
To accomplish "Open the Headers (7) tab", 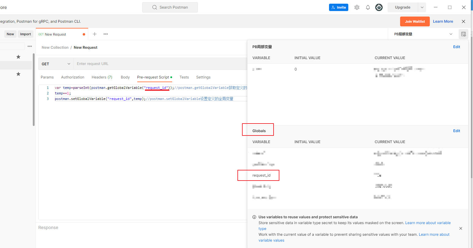I will click(x=102, y=77).
